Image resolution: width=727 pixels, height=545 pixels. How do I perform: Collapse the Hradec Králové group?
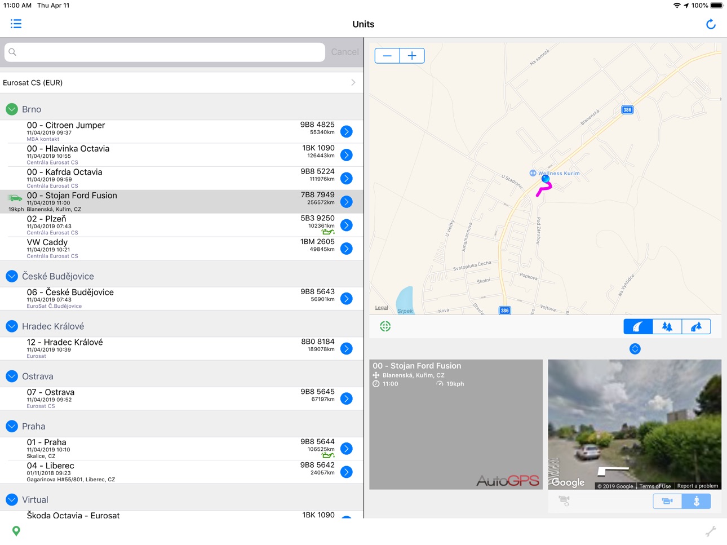pos(12,326)
